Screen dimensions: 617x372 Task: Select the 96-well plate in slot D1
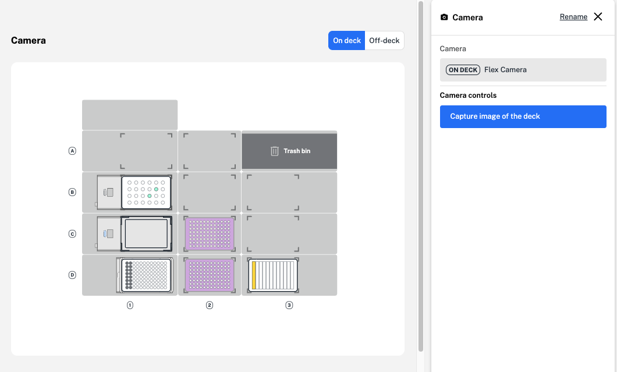[146, 275]
